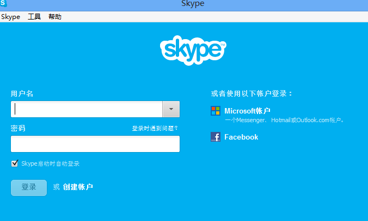Image resolution: width=368 pixels, height=221 pixels.
Task: Toggle the Skype启动时自动登录 checkbox
Action: click(15, 163)
